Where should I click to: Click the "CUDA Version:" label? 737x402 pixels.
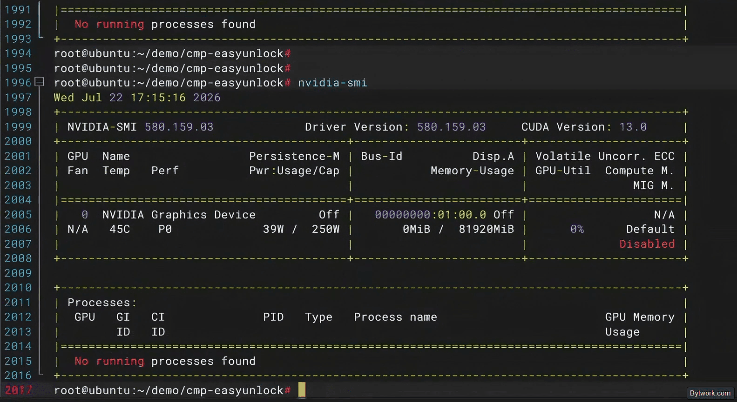point(567,127)
